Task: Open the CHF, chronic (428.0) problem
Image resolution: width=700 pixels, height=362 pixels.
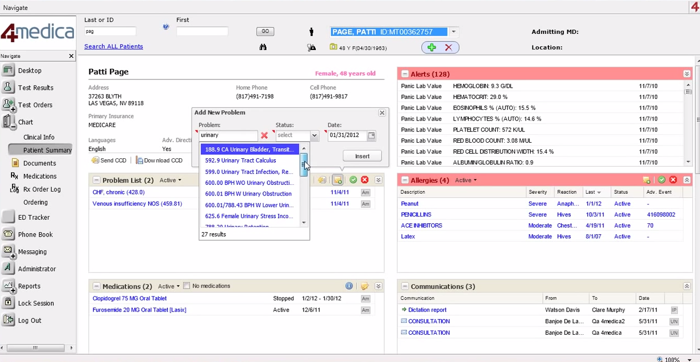Action: (x=119, y=192)
